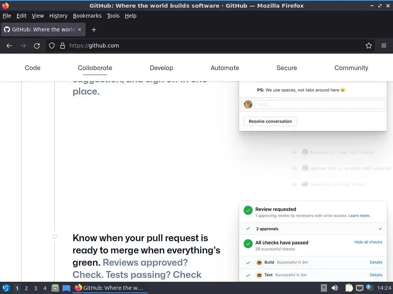Open the clipboard manager tray icon
The height and width of the screenshot is (294, 393).
(x=349, y=288)
